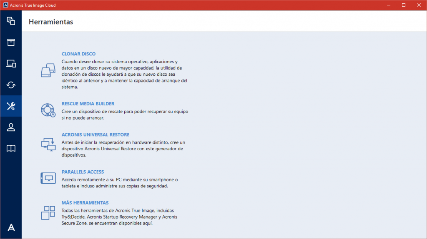Open the Help book sidebar icon
427x239 pixels.
[11, 149]
